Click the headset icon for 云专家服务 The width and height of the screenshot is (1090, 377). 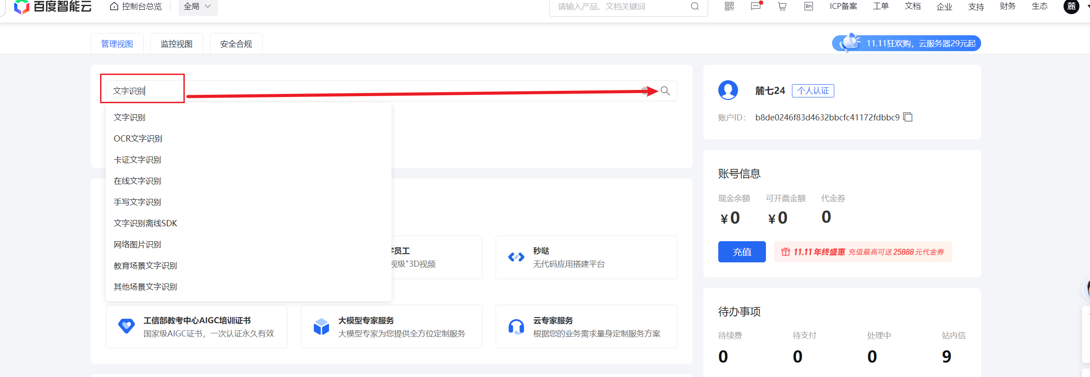tap(516, 327)
